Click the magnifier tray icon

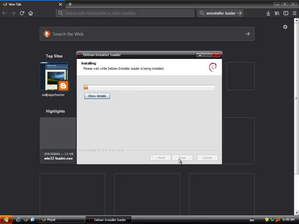[278, 220]
